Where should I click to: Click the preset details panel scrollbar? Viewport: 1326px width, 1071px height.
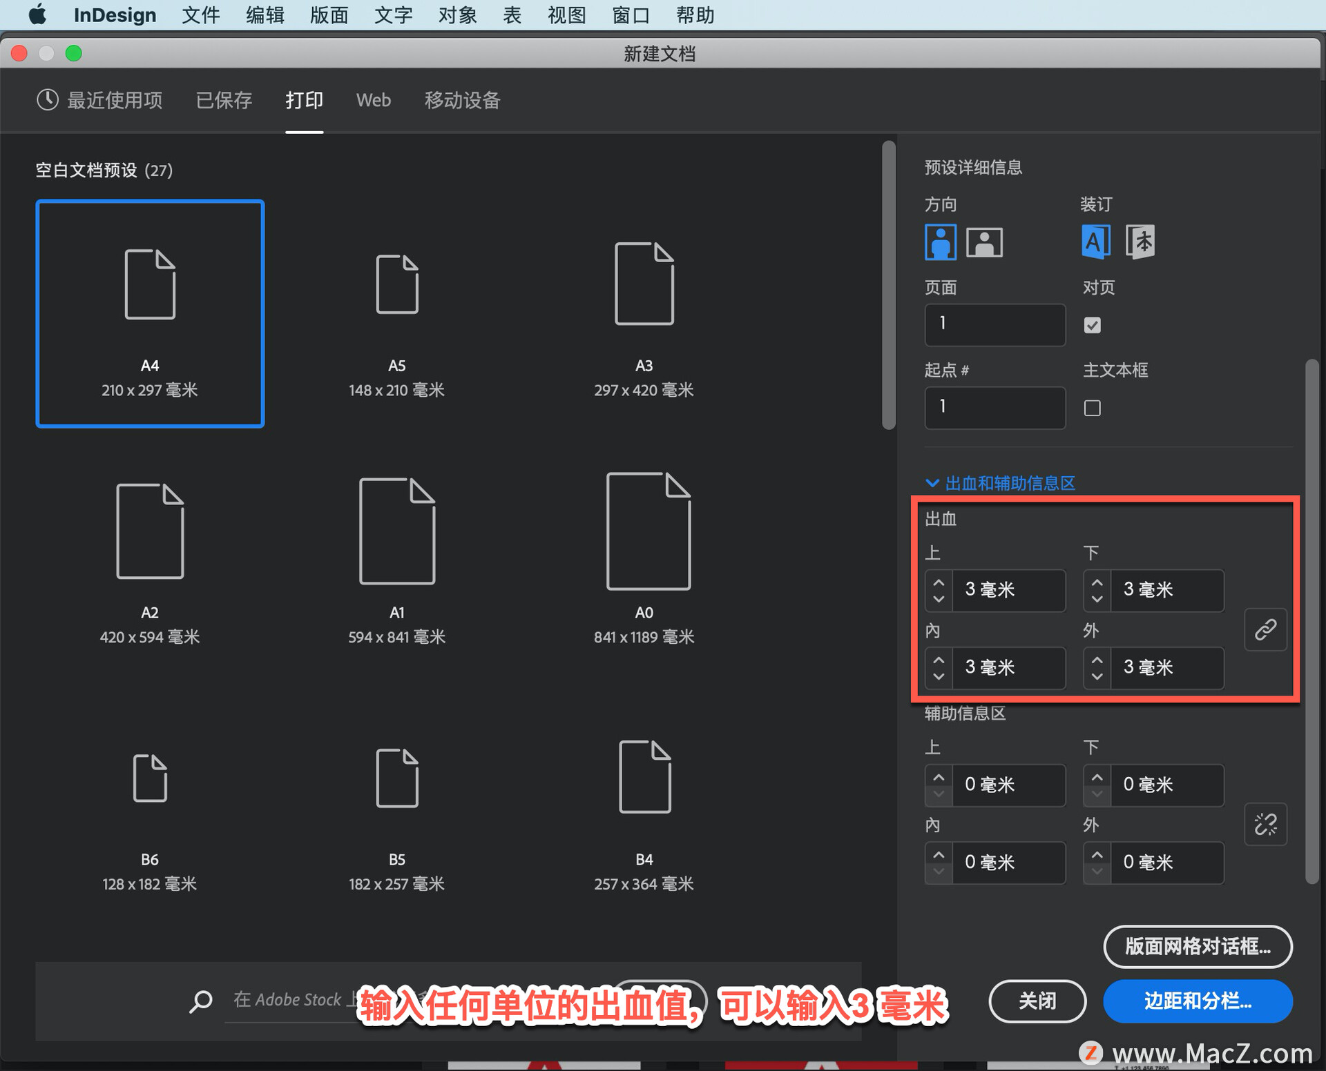click(1312, 621)
